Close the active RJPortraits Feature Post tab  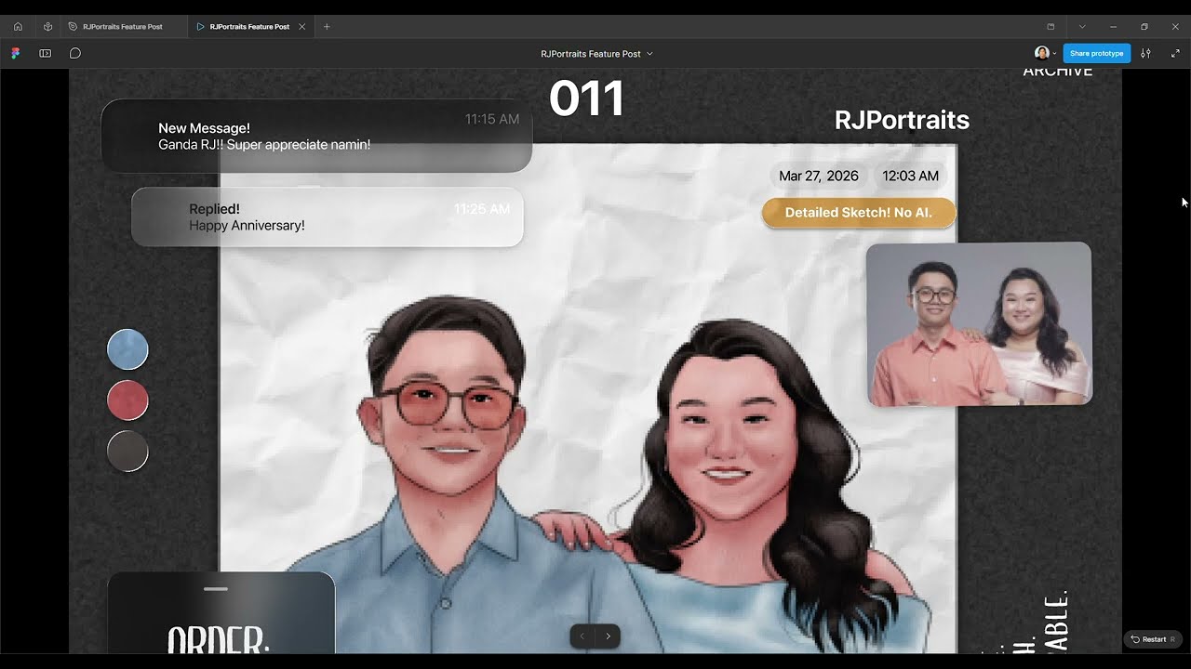pyautogui.click(x=302, y=27)
